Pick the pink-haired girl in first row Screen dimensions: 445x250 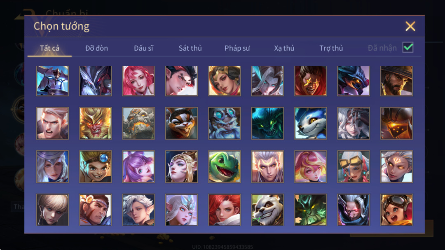[138, 81]
